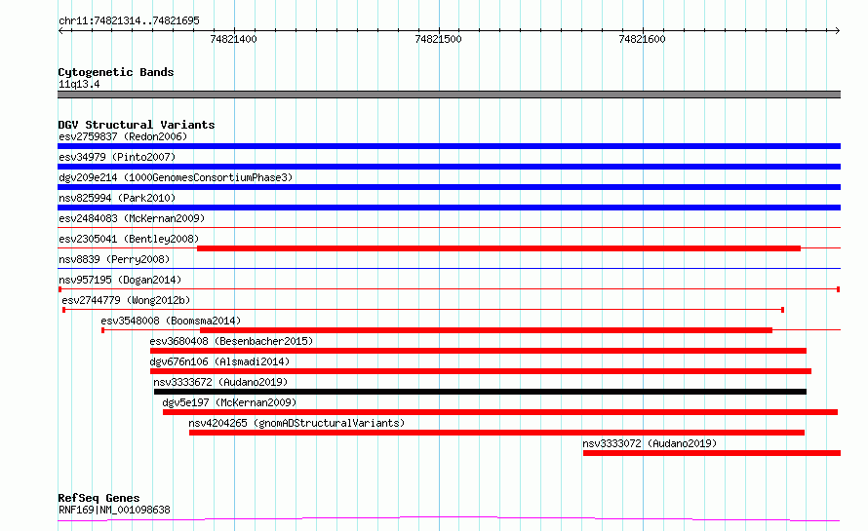
Task: Click the thin red line for esv2744779
Action: 423,310
